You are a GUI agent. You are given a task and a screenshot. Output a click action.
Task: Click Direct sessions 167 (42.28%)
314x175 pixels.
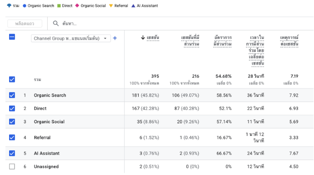tap(145, 108)
